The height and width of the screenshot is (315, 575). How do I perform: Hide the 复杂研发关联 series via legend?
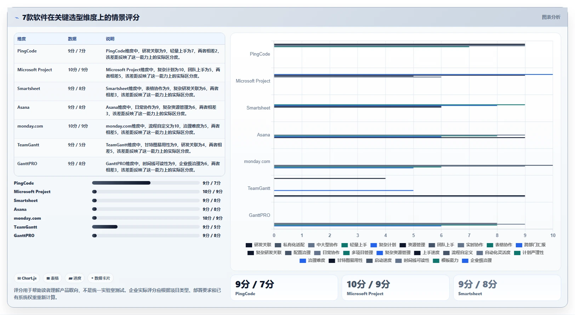264,253
